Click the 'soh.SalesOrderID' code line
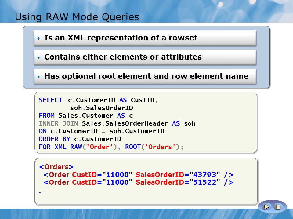 click(102, 108)
